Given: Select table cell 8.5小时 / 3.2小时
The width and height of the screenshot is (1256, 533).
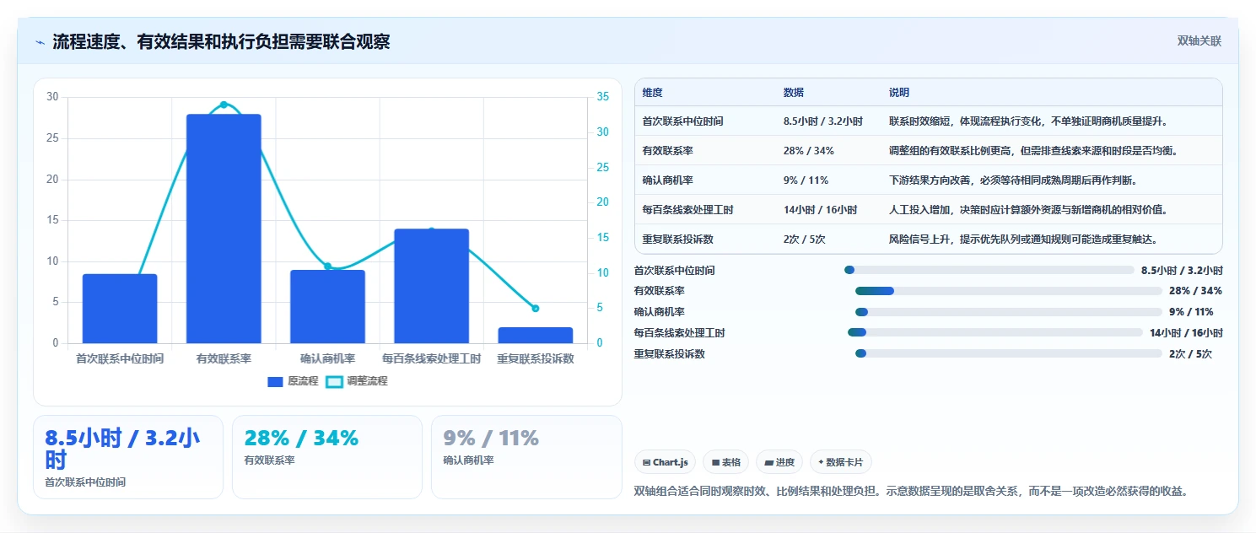Looking at the screenshot, I should pos(823,121).
